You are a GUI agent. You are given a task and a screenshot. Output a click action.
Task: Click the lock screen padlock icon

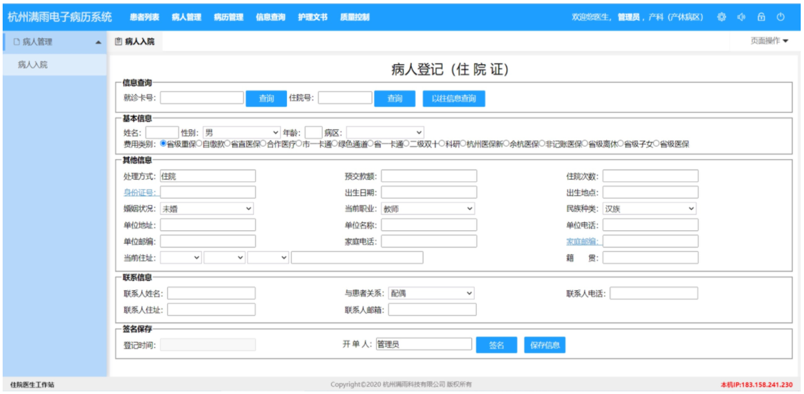(761, 17)
